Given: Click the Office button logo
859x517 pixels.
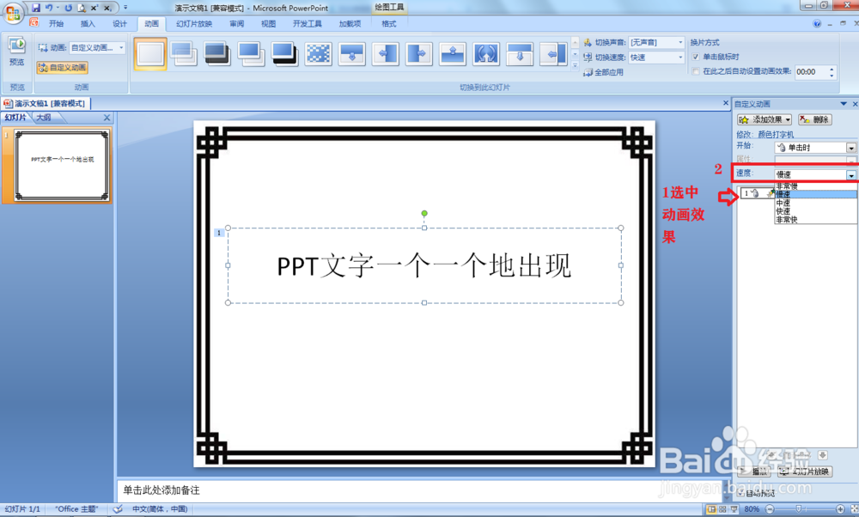Looking at the screenshot, I should tap(12, 13).
